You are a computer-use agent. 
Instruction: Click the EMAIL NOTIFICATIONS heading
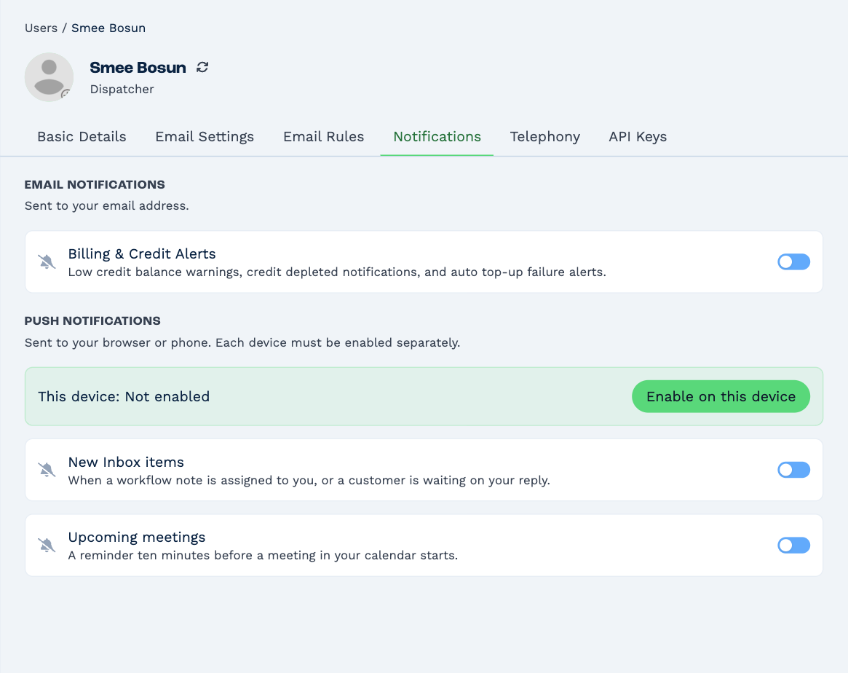click(x=95, y=184)
